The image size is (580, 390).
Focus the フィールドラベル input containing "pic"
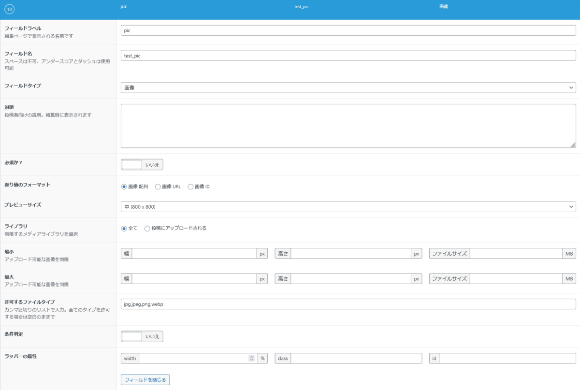[x=348, y=30]
